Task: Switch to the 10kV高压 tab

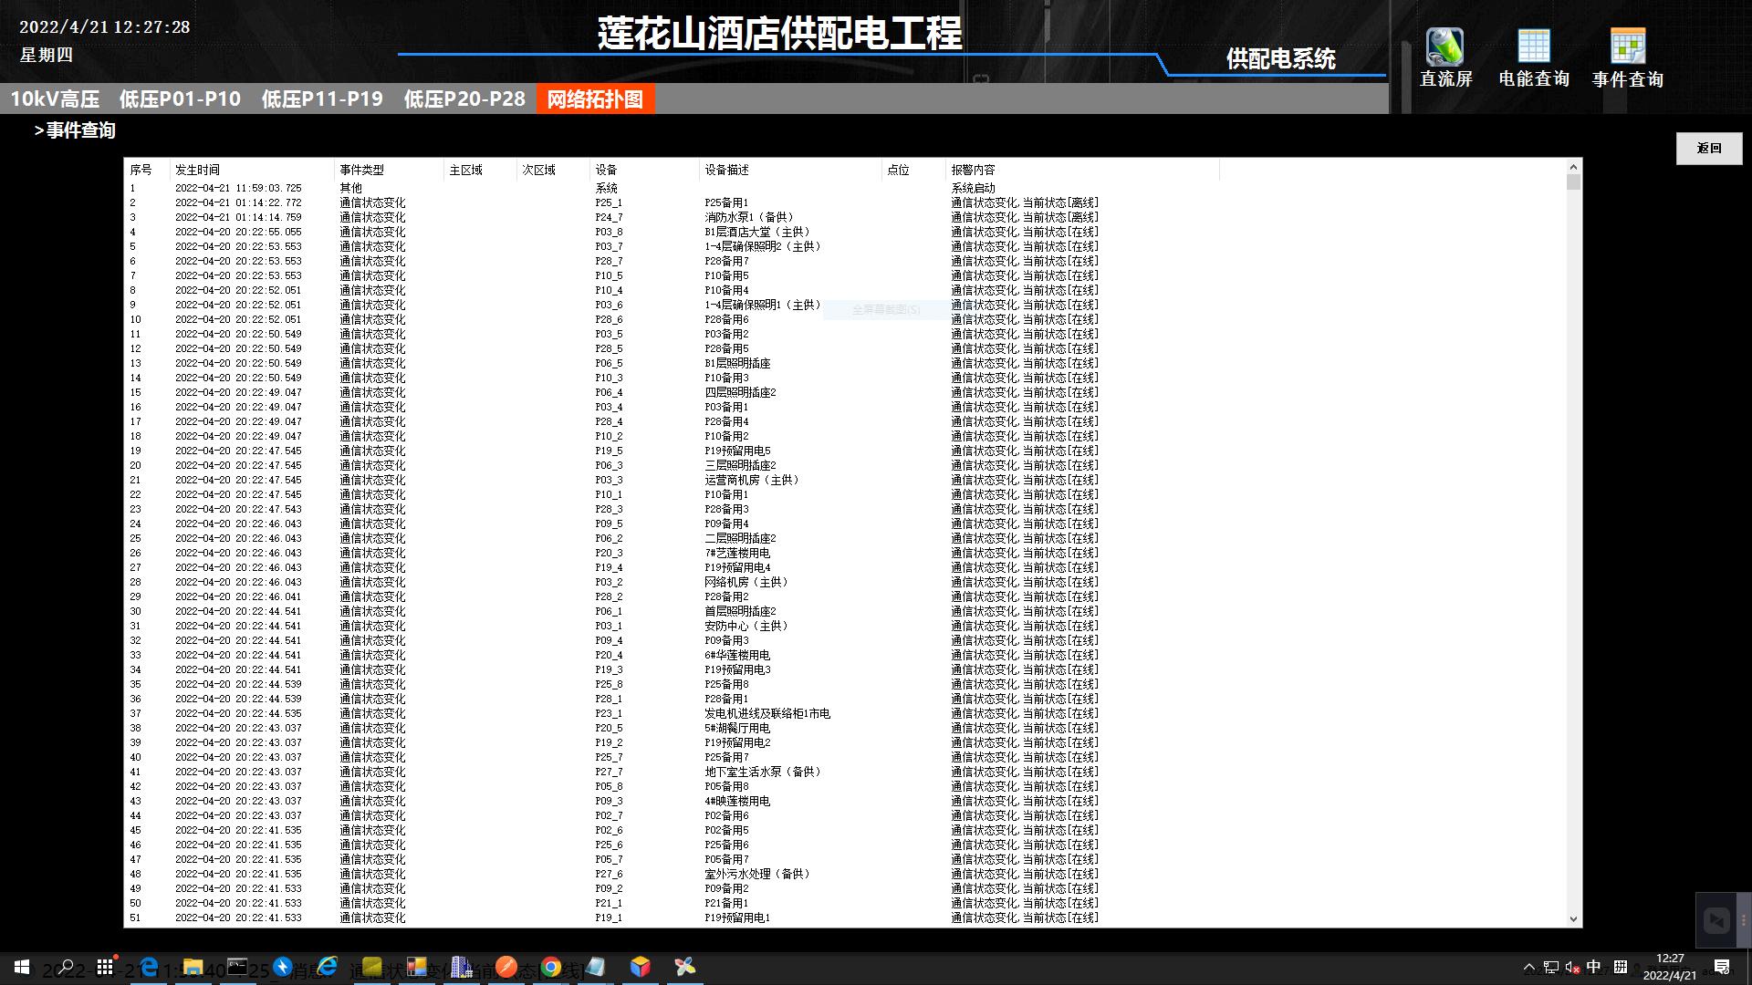Action: coord(55,98)
